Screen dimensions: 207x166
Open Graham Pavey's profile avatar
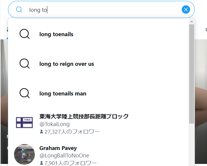pos(24,154)
